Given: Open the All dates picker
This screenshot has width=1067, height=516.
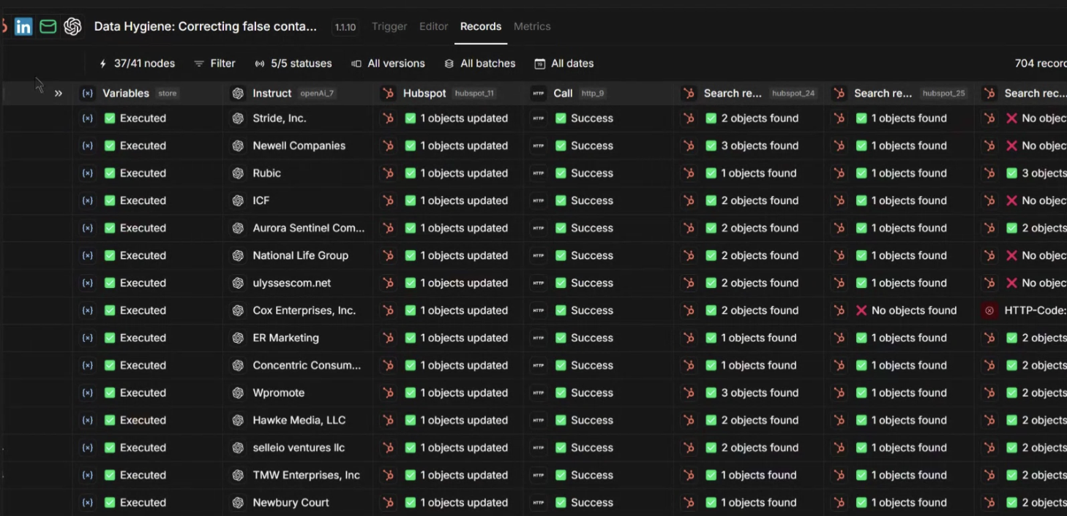Looking at the screenshot, I should pyautogui.click(x=564, y=64).
